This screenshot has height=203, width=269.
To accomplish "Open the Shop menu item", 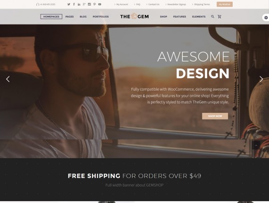I will pos(163,17).
